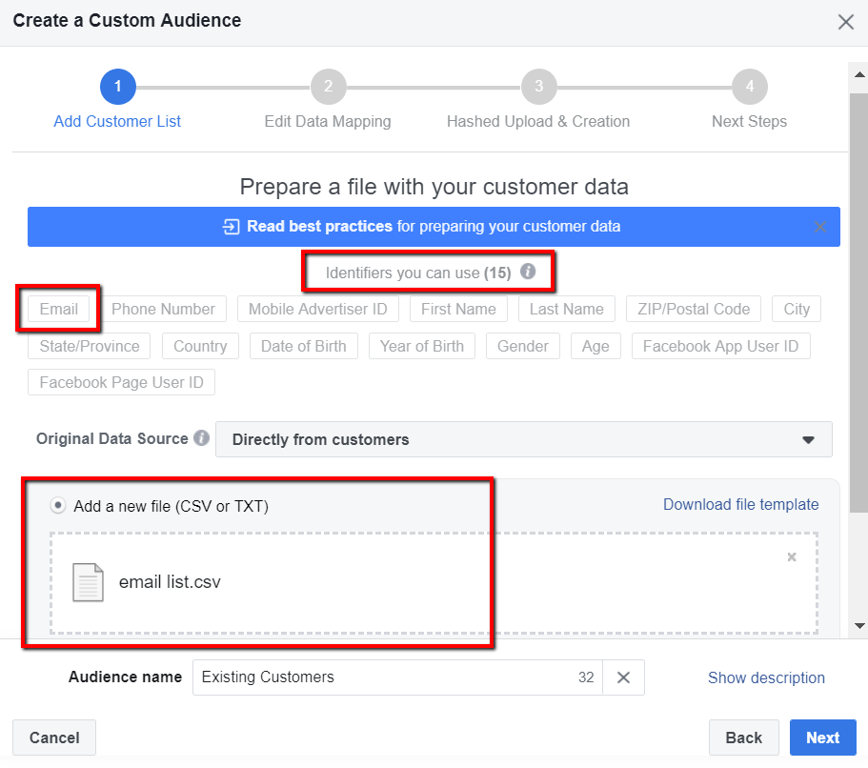Click the Read best practices banner icon

click(231, 227)
